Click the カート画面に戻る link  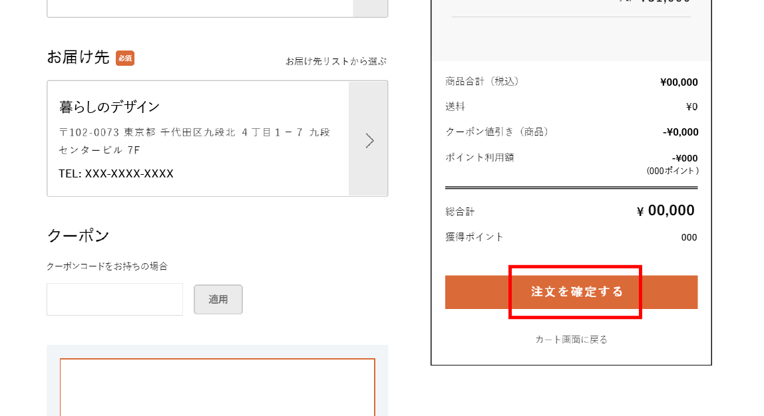(571, 340)
